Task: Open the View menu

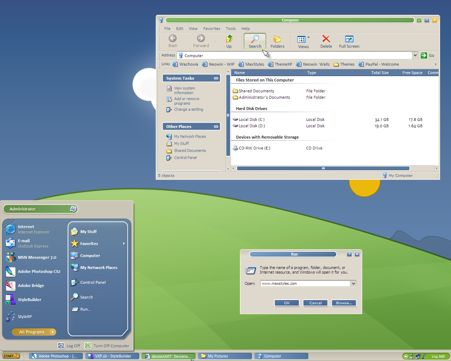Action: pos(193,29)
